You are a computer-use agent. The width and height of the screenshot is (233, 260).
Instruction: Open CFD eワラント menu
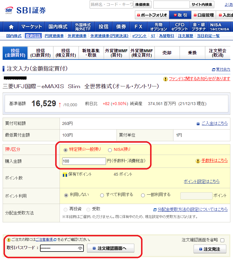pos(180,27)
